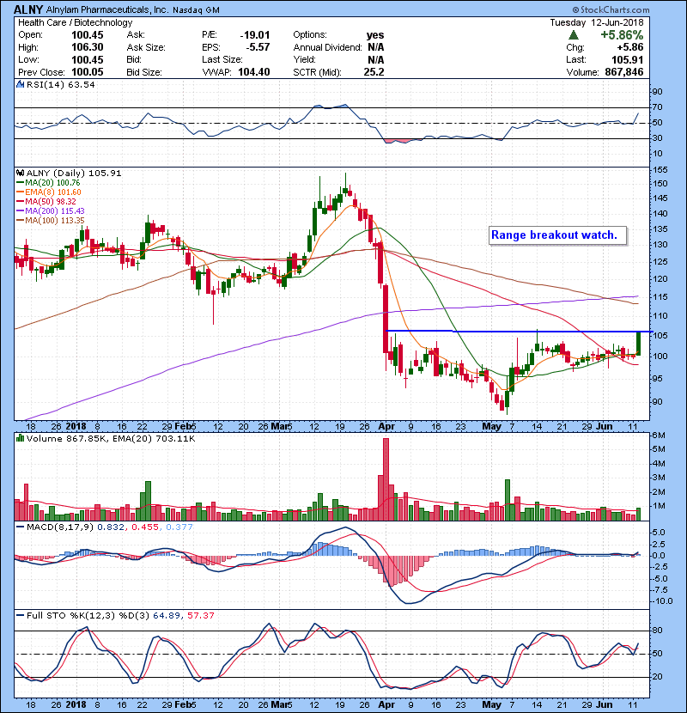Click the VWAP value 104.40
687x713 pixels.
(254, 72)
